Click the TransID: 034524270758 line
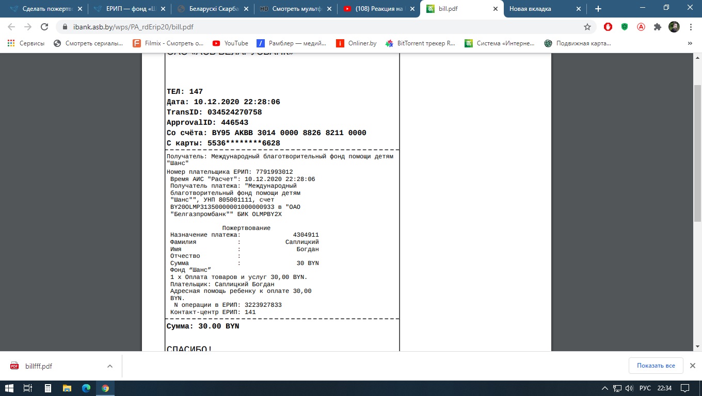 [214, 112]
